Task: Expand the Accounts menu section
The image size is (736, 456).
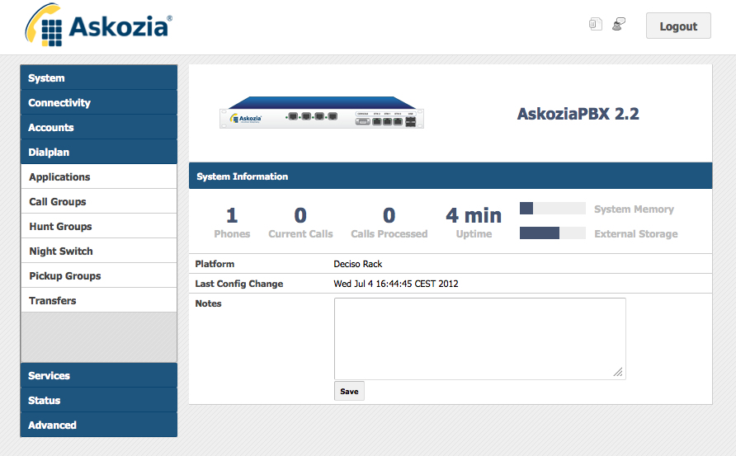Action: [98, 127]
